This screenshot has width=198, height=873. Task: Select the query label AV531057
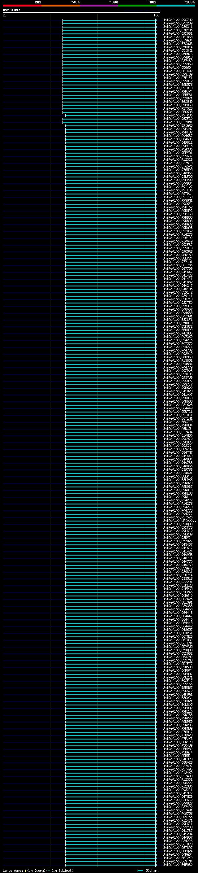(11, 10)
